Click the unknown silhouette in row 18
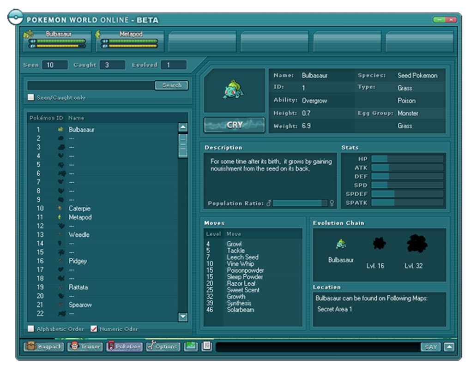Image resolution: width=471 pixels, height=371 pixels. point(61,278)
